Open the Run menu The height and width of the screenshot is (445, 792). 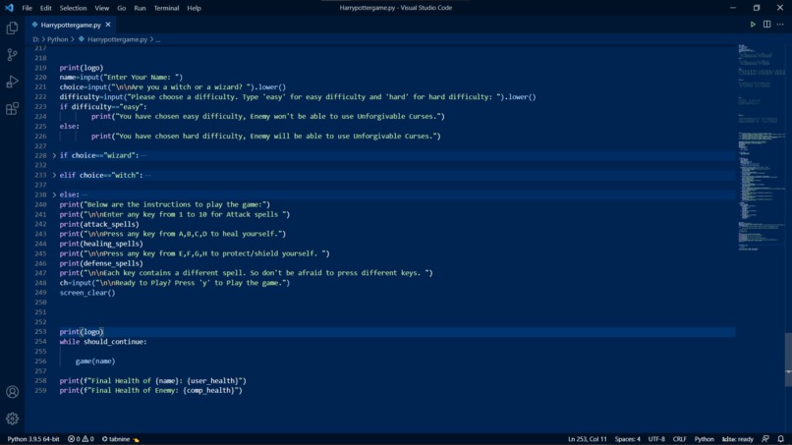(x=140, y=8)
